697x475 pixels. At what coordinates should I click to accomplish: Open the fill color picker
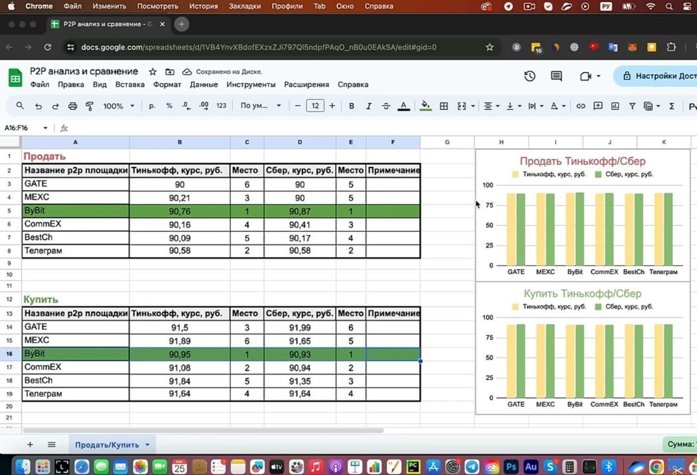(x=426, y=106)
